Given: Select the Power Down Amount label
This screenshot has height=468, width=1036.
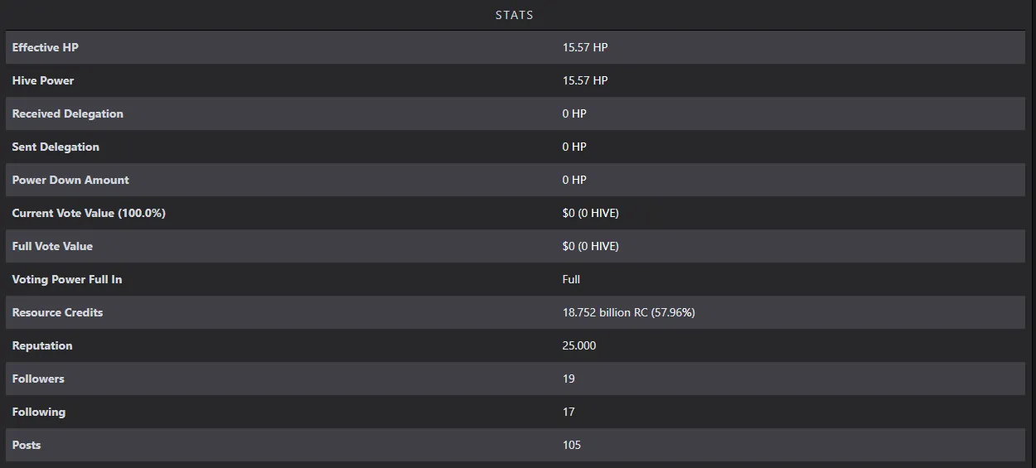Looking at the screenshot, I should click(70, 180).
